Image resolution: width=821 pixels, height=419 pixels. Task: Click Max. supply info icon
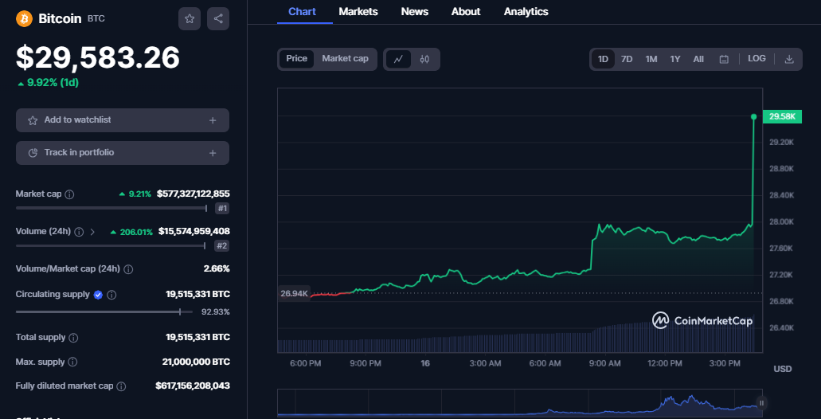click(x=72, y=362)
